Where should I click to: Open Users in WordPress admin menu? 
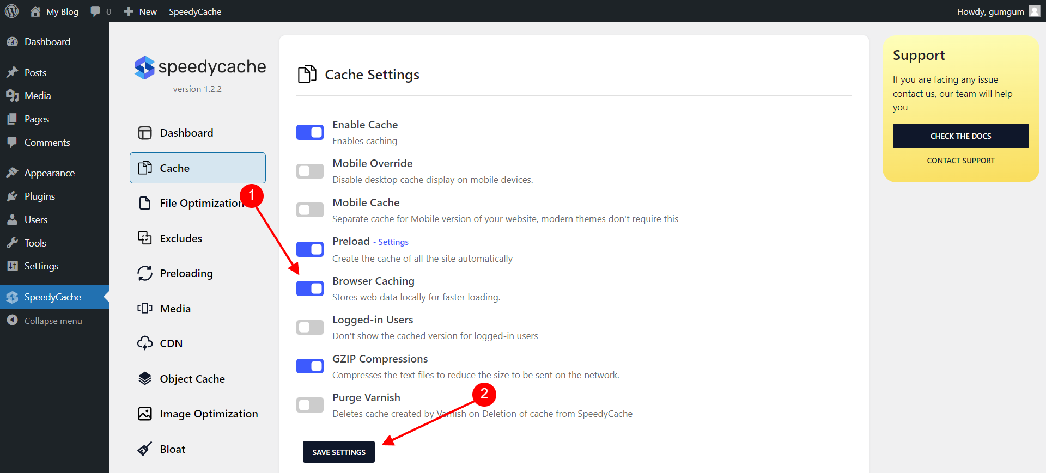[54, 220]
